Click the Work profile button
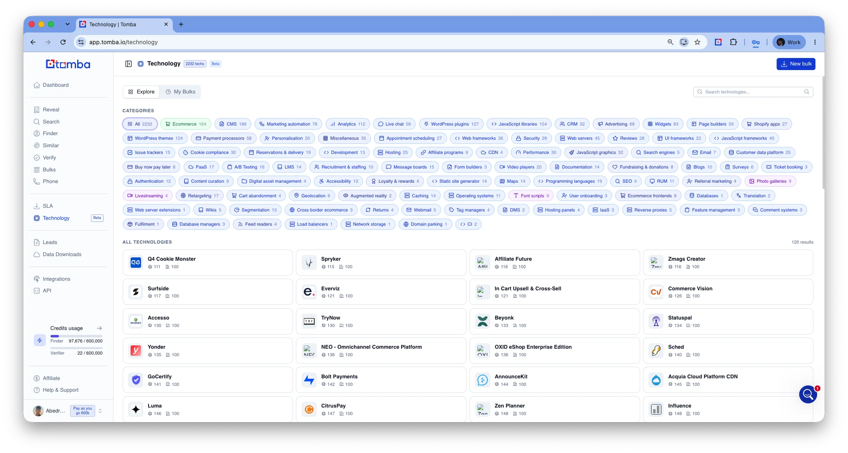 pos(788,42)
